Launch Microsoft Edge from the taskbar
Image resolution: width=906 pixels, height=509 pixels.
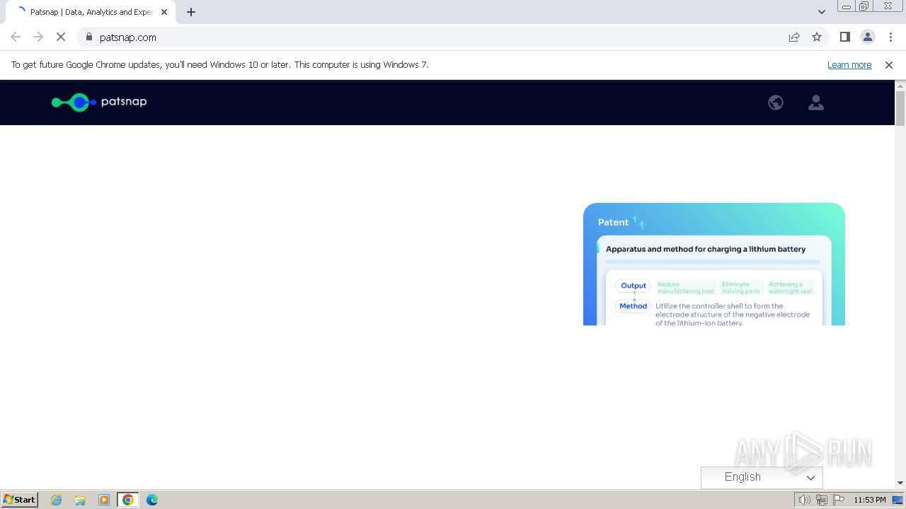(152, 500)
